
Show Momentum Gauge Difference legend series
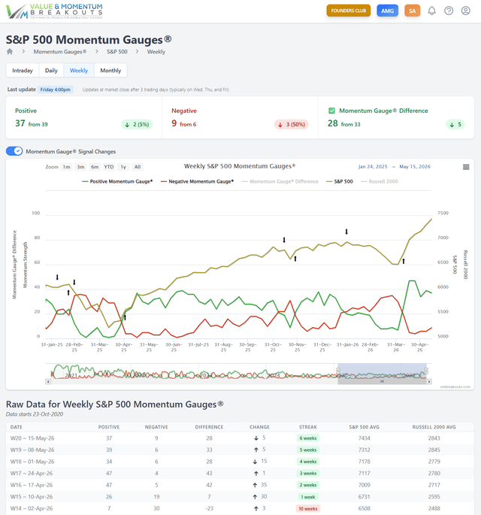[280, 181]
